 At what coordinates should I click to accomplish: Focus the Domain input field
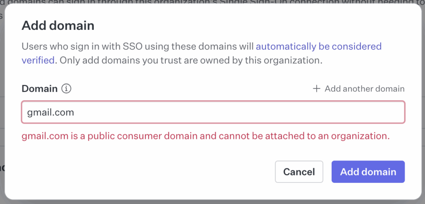coord(213,112)
